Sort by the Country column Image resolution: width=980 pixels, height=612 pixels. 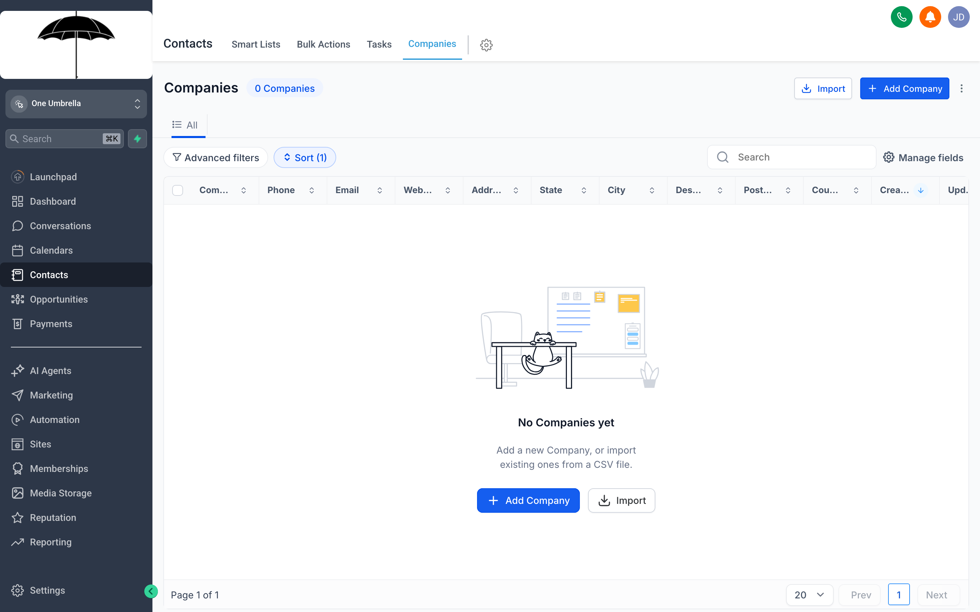[x=856, y=190]
